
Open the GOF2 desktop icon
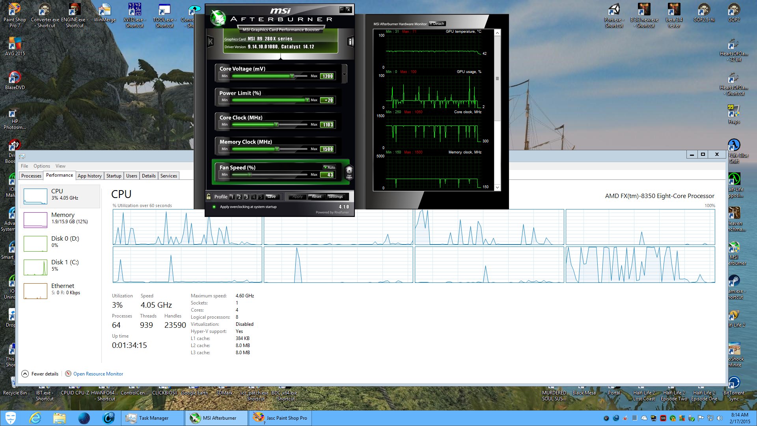(734, 13)
